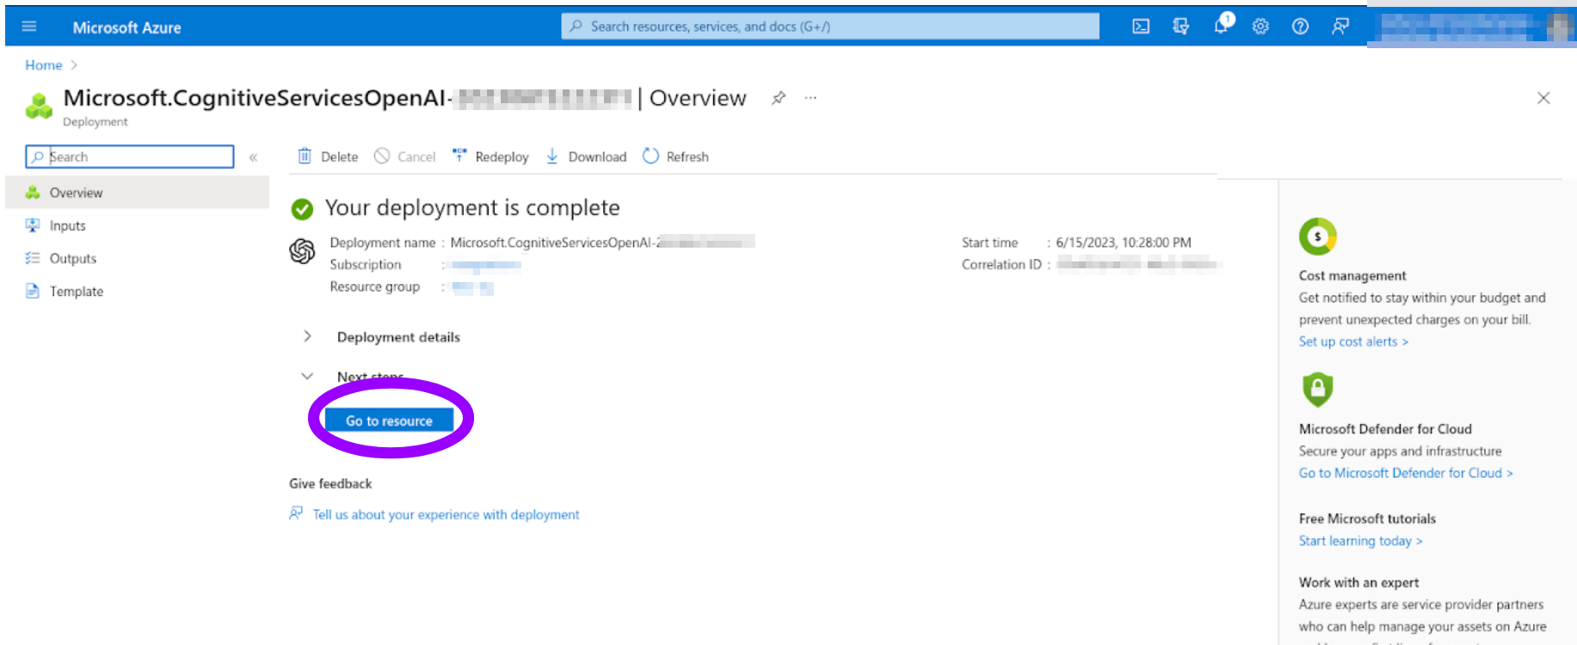Close the deployment overview blade
This screenshot has width=1577, height=645.
click(1543, 98)
